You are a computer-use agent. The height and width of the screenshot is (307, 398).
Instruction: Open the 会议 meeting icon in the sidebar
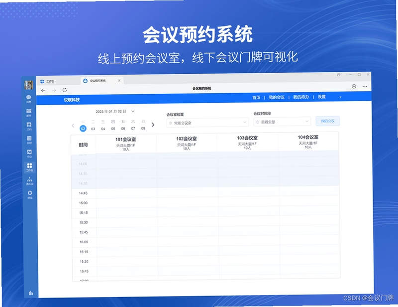click(x=29, y=153)
